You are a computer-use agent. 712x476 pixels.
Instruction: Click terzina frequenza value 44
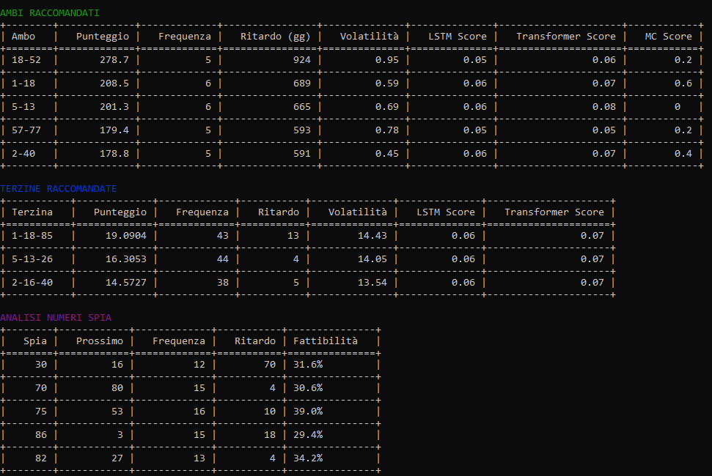tap(222, 259)
